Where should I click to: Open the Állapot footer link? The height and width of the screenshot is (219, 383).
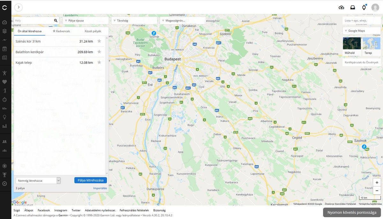(29, 210)
